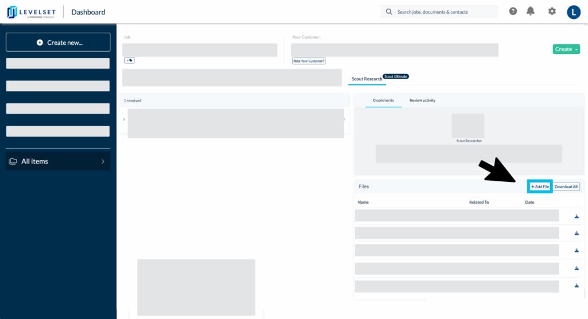The width and height of the screenshot is (588, 319).
Task: Download the fourth file in Files list
Action: pos(577,268)
